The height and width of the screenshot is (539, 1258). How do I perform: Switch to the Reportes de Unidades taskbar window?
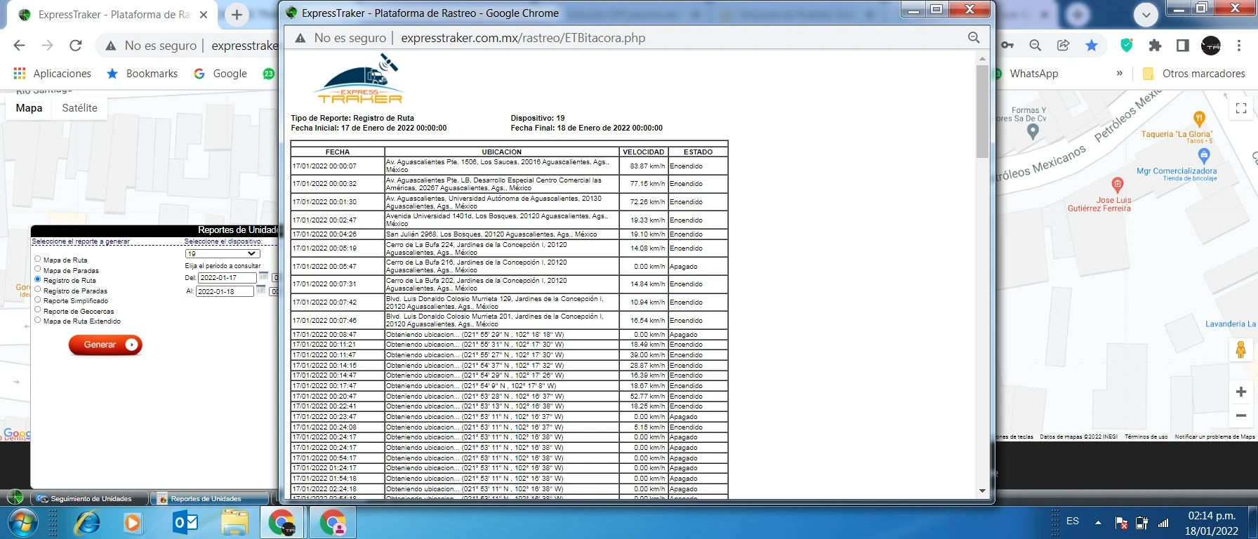coord(211,498)
